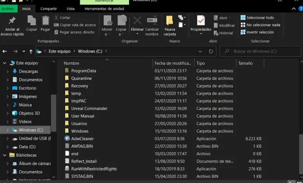
Task: Switch to the Inicio tab
Action: (26, 9)
